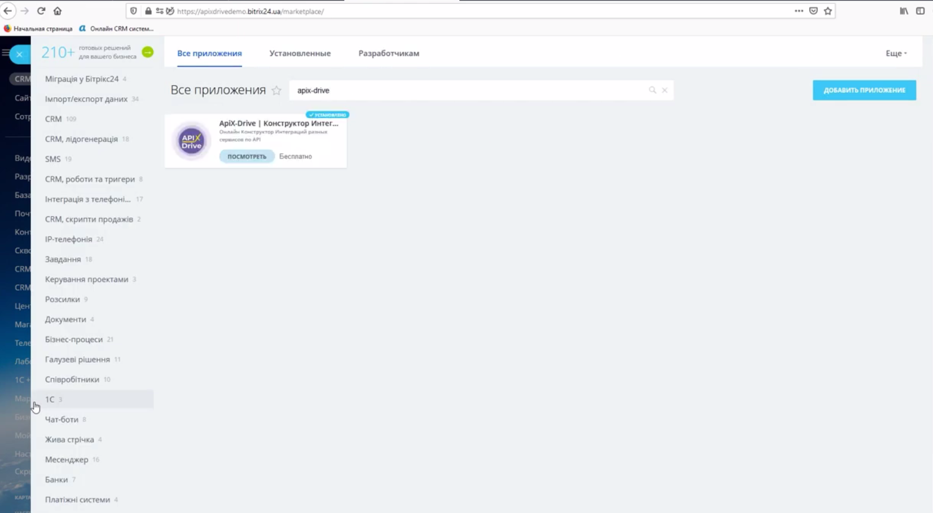Screen dimensions: 933x513
Task: Add All applications page to favorites star
Action: point(276,90)
